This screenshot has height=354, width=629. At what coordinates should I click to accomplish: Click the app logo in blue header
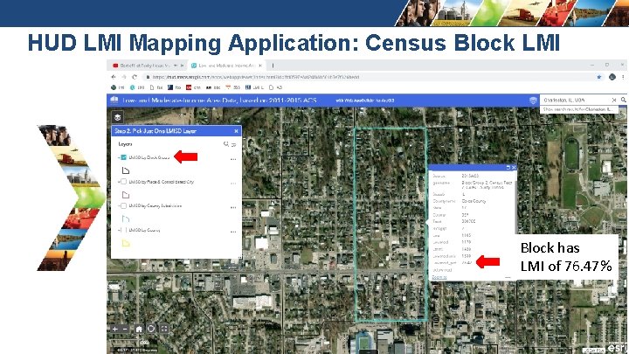(x=114, y=100)
